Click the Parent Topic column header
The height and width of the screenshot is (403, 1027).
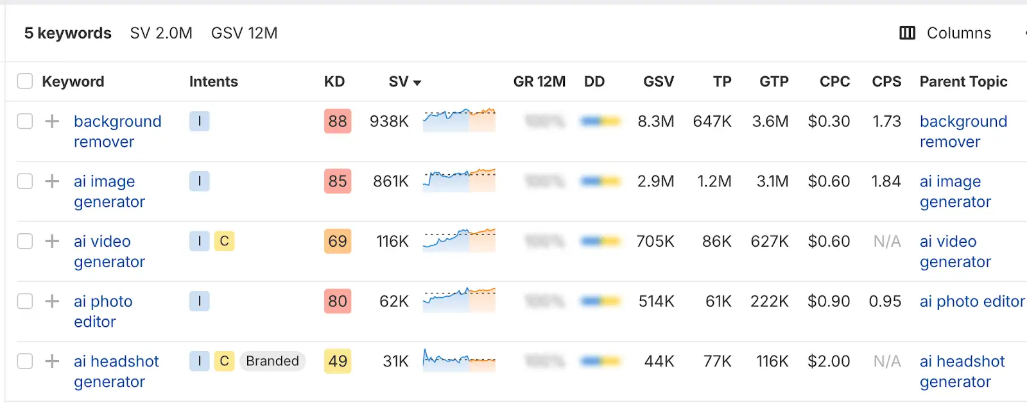pyautogui.click(x=963, y=81)
